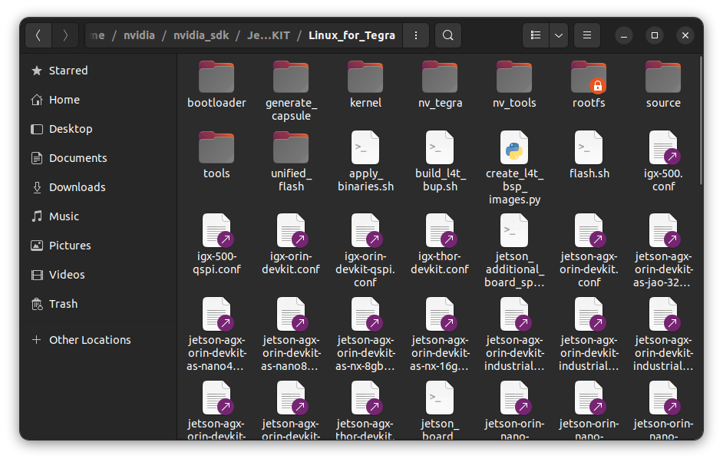Open the bootloader folder
Viewport: 723px width, 462px height.
click(216, 79)
